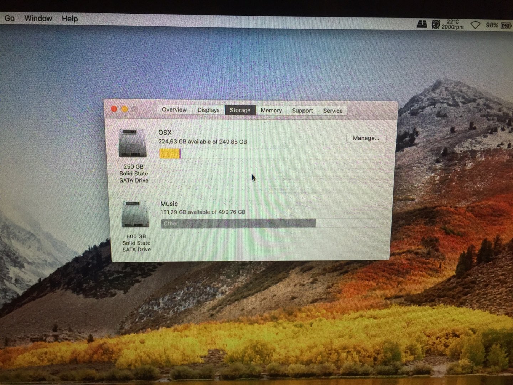Click the battery icon in menu bar

tap(506, 26)
